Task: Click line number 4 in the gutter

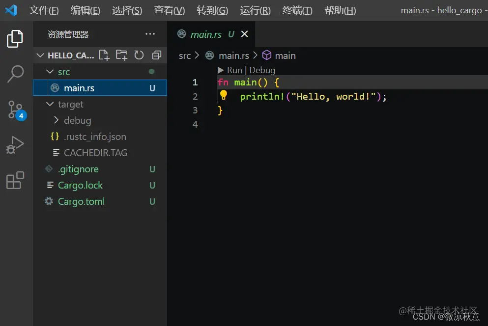Action: point(195,124)
